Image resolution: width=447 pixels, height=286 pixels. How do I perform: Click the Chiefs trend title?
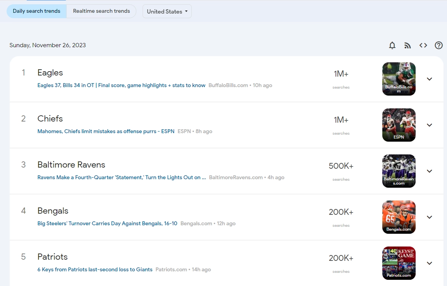pyautogui.click(x=50, y=118)
